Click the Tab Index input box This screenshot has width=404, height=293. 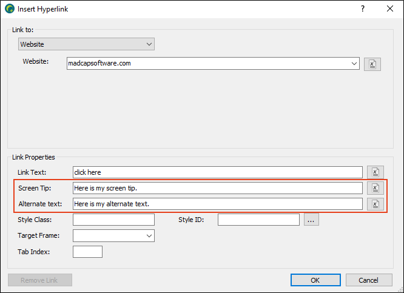tap(87, 252)
